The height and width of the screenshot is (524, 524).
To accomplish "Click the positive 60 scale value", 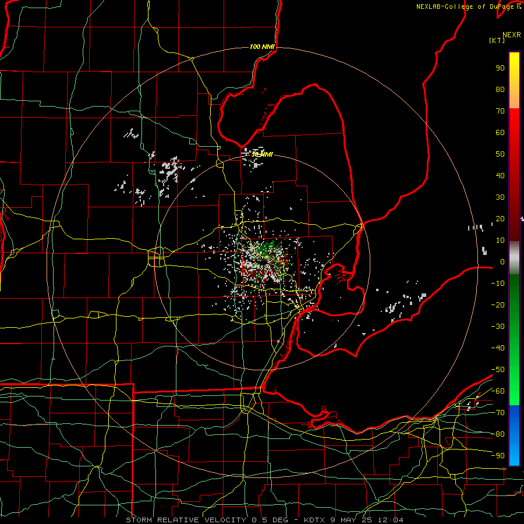I will coord(500,132).
